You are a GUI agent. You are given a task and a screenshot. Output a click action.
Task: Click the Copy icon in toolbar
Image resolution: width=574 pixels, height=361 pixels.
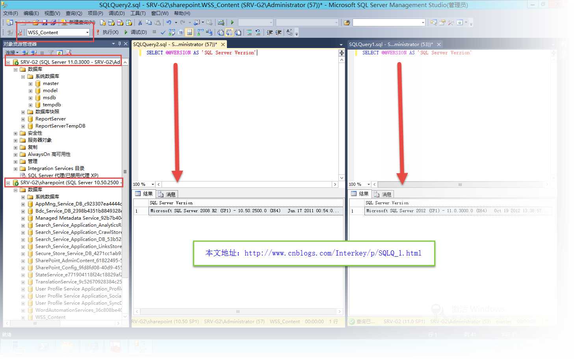pyautogui.click(x=149, y=22)
